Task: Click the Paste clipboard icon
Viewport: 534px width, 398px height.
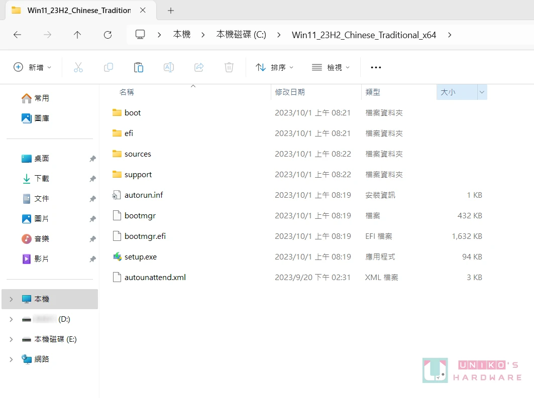Action: [x=139, y=67]
